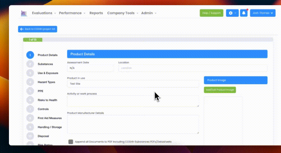Image resolution: width=281 pixels, height=153 pixels.
Task: Click the Assessment Date field
Action: [x=90, y=68]
